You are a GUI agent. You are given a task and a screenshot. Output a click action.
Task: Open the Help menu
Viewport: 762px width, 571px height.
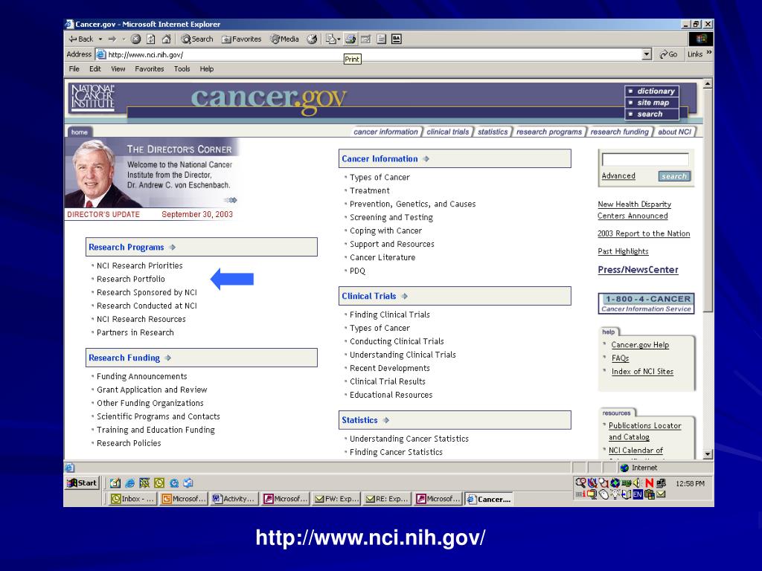tap(207, 69)
